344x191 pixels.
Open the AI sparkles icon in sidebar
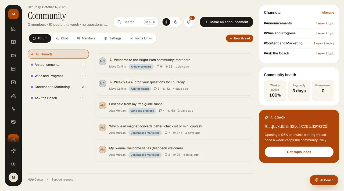13,151
